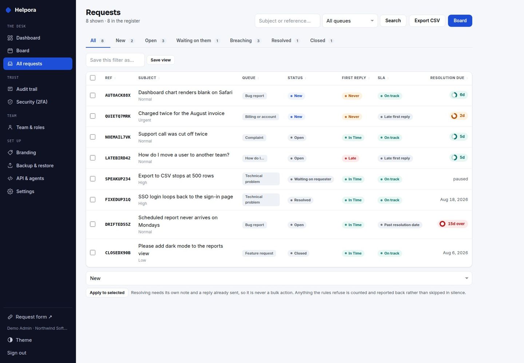Click the 5d resolution ring for NOEMAIL7VK

tap(454, 137)
